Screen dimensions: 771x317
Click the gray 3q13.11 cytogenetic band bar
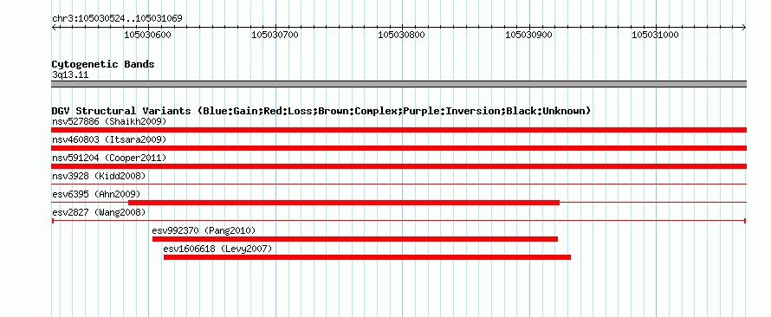coord(398,84)
